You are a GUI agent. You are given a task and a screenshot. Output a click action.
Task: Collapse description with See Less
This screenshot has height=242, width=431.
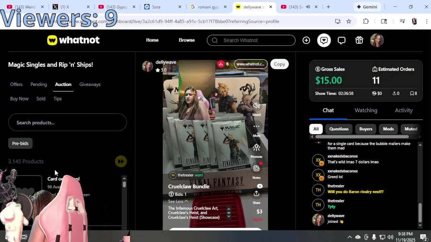click(178, 201)
